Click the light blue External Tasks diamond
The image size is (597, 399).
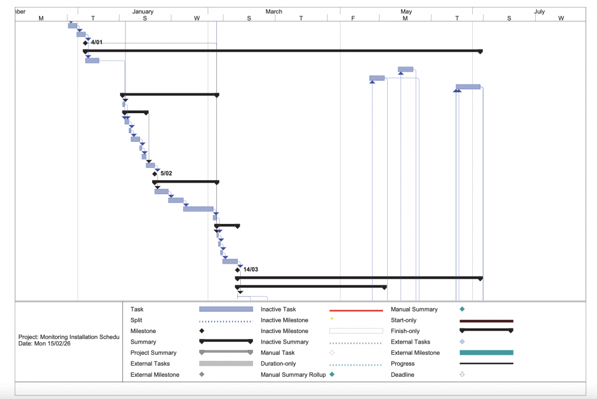click(462, 342)
